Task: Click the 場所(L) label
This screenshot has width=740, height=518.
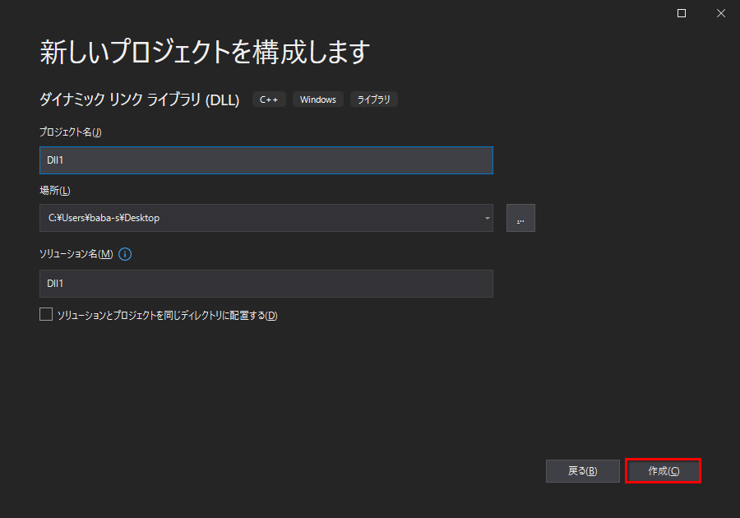Action: point(55,191)
